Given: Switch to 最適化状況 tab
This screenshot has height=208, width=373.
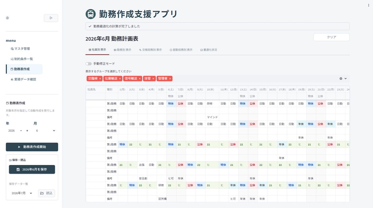Looking at the screenshot, I should [x=209, y=50].
